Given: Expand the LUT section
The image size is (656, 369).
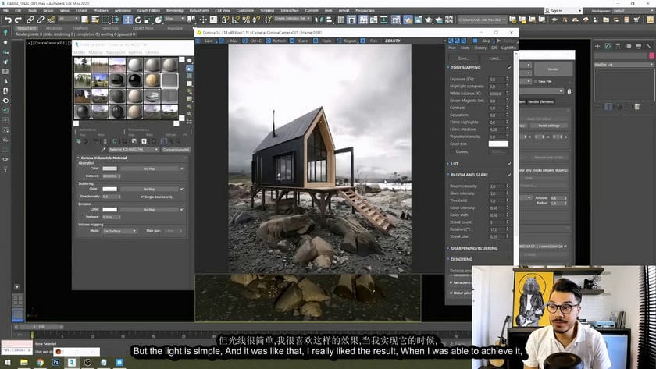Looking at the screenshot, I should point(448,163).
